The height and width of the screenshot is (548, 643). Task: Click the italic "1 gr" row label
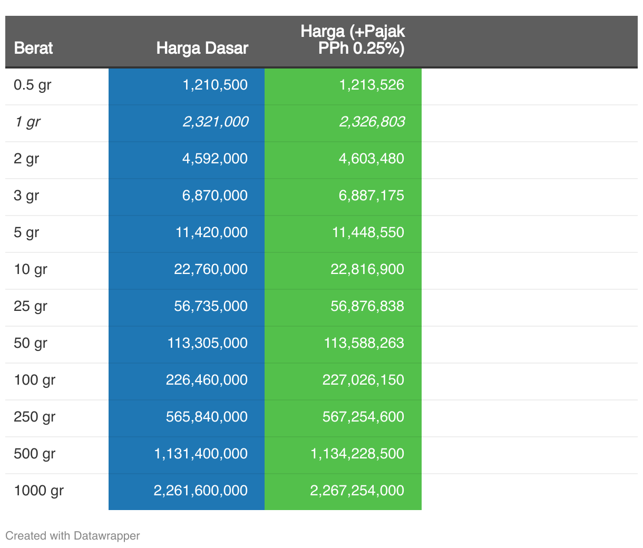27,122
